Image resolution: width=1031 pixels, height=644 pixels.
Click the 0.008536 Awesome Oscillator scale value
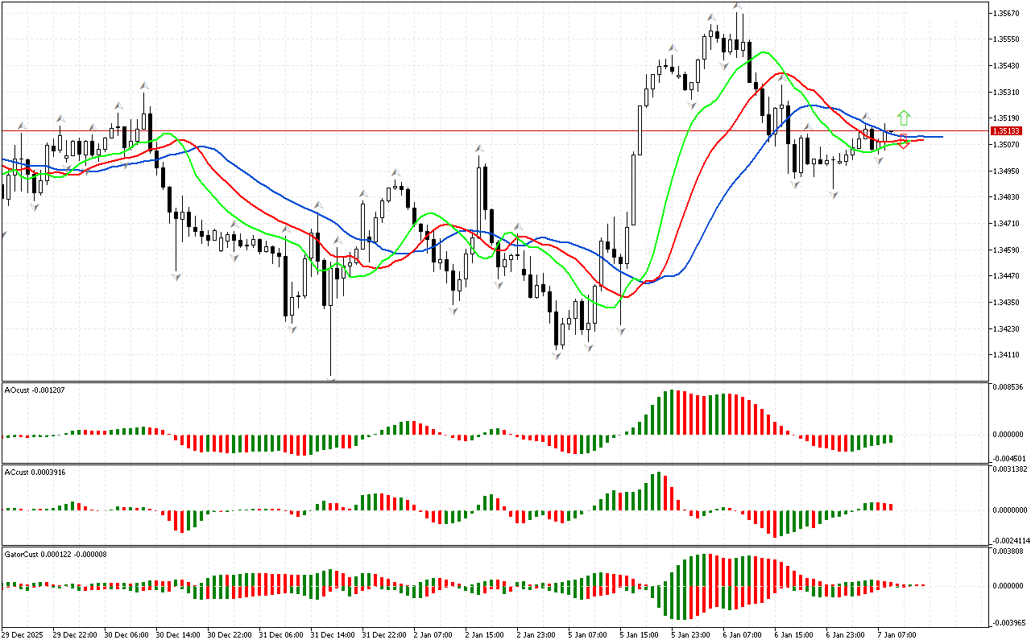coord(1008,388)
